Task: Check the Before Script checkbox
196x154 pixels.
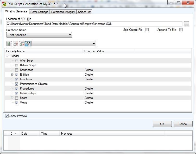Action: tap(16, 65)
